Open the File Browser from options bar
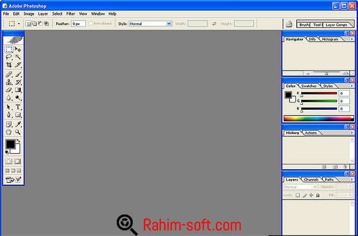 coord(289,24)
